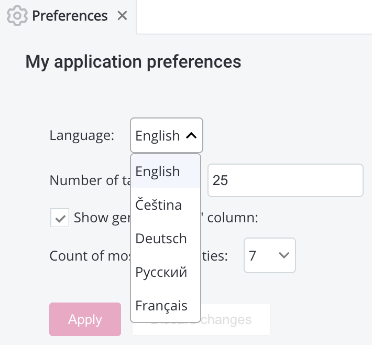The height and width of the screenshot is (345, 372).
Task: Select Čeština from the language list
Action: 158,205
